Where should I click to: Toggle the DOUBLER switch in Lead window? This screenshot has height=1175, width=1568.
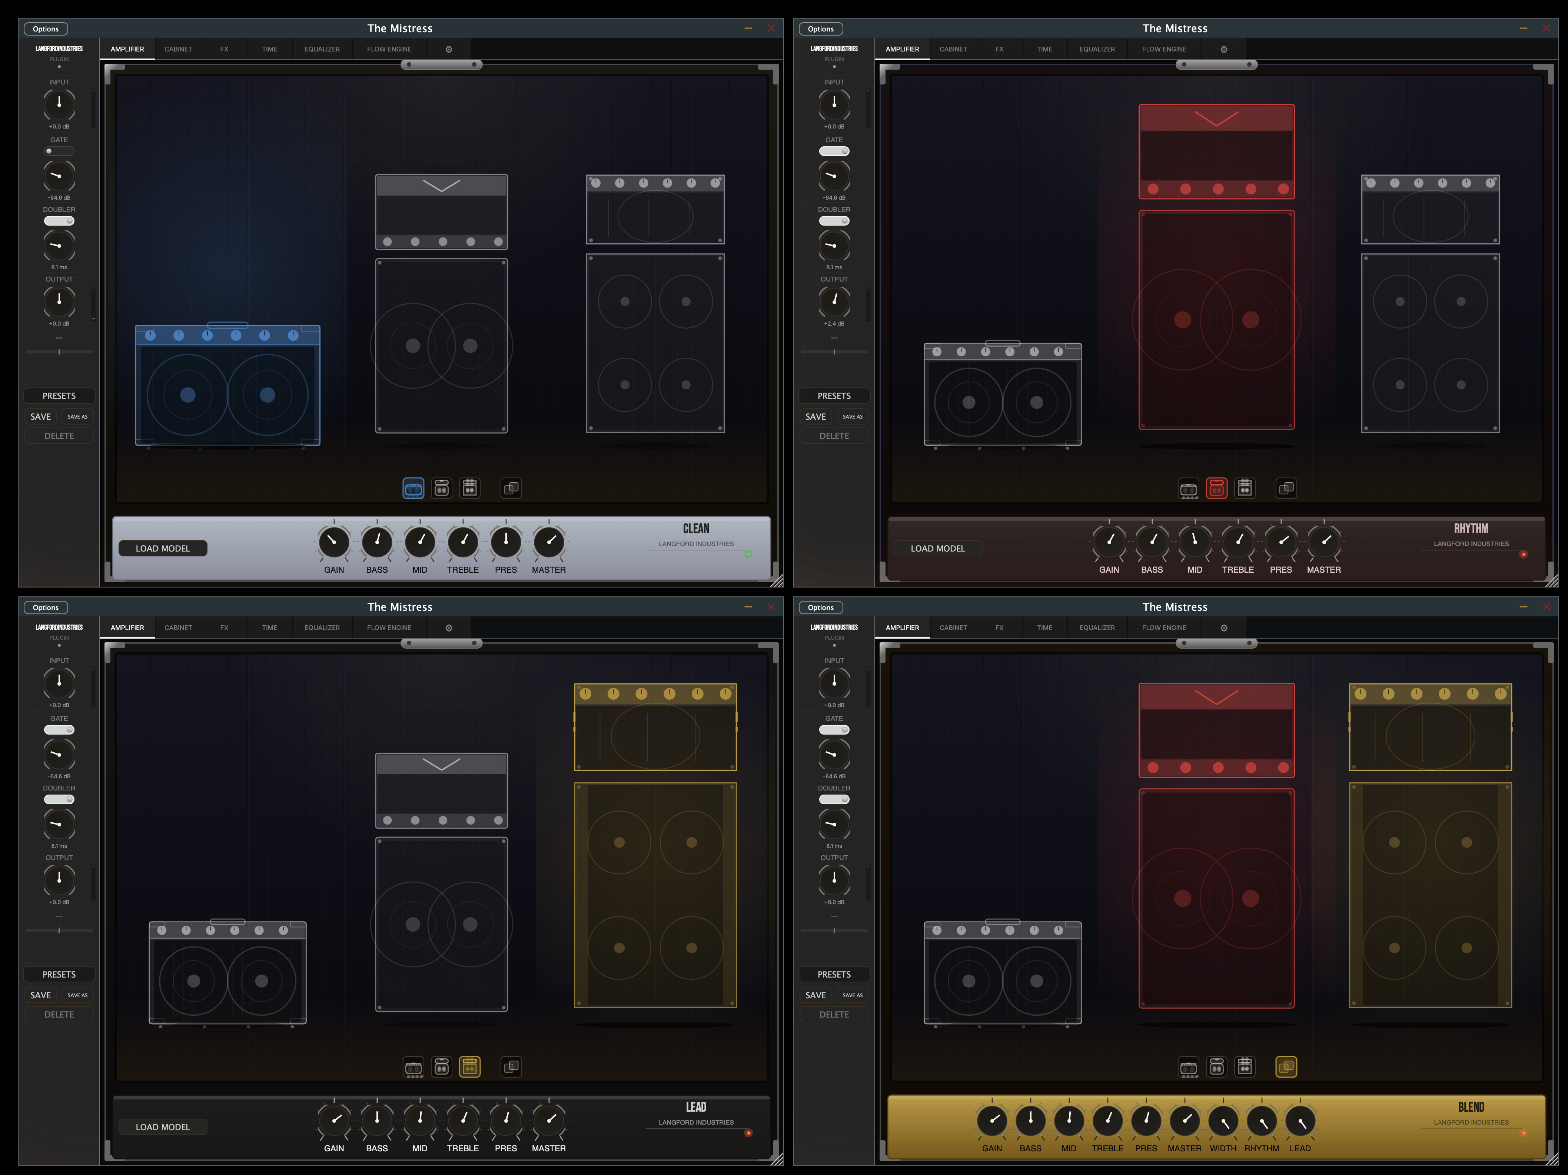[x=59, y=799]
